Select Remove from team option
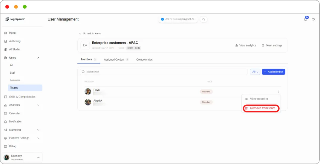The width and height of the screenshot is (320, 164). 261,108
